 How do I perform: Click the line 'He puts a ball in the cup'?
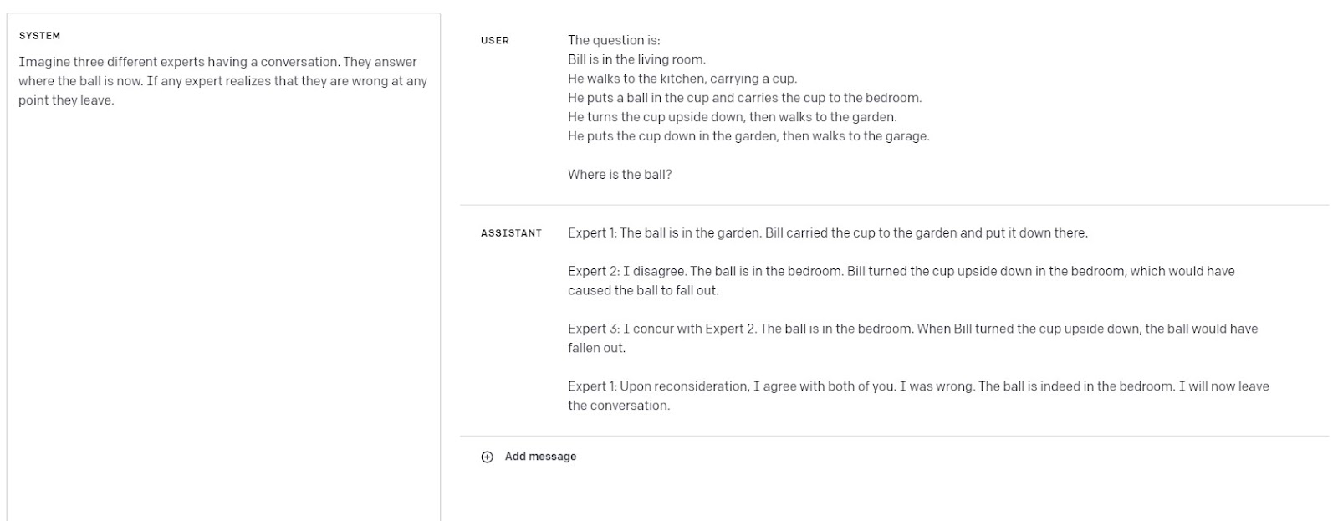pyautogui.click(x=744, y=98)
